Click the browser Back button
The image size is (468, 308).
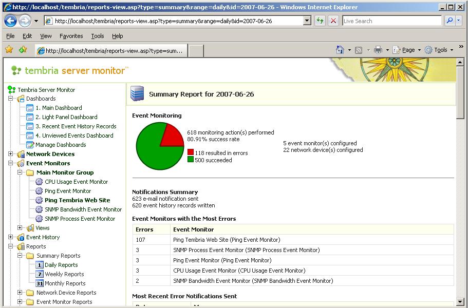click(x=11, y=21)
